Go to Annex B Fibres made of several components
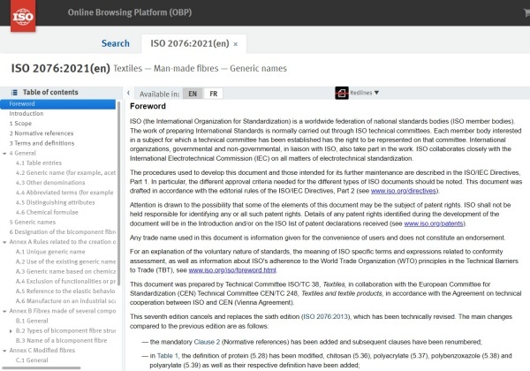 [62, 311]
